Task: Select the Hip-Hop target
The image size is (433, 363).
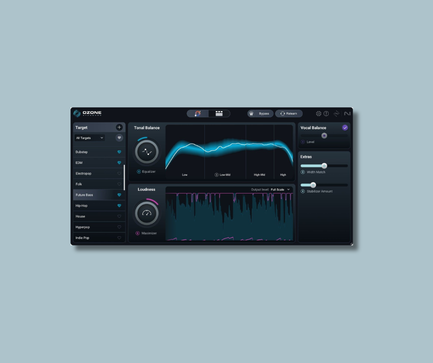Action: click(99, 205)
